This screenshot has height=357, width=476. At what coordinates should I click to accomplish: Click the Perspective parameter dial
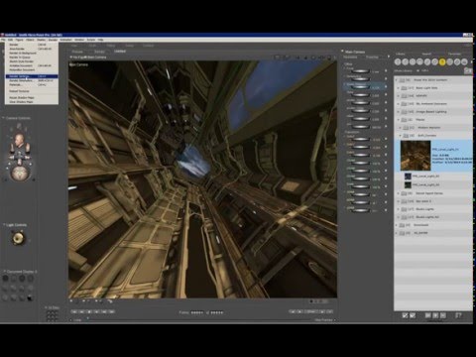tap(360, 79)
